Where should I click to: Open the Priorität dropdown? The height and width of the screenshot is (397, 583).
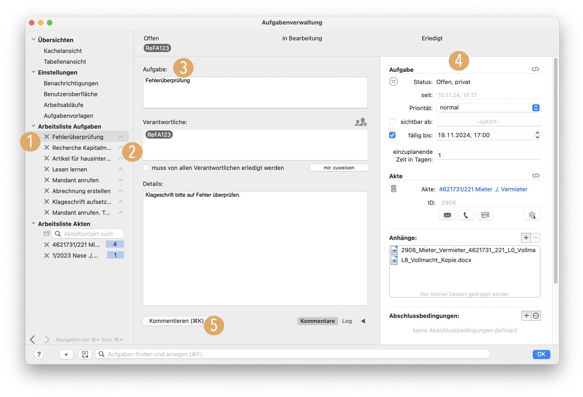(x=488, y=107)
